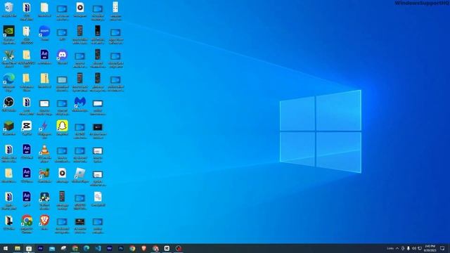Select the NVIDIA GeForce Experience shortcut
The image size is (450, 253).
tap(9, 35)
